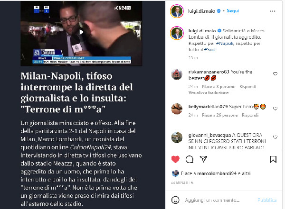This screenshot has width=285, height=209.
Task: Open comment bubble icon under post
Action: pyautogui.click(x=190, y=159)
